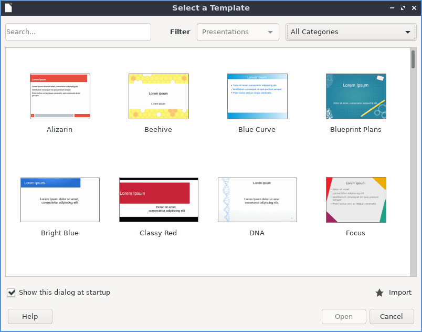Click in the Search field
Screen dimensions: 422x332
pos(78,32)
